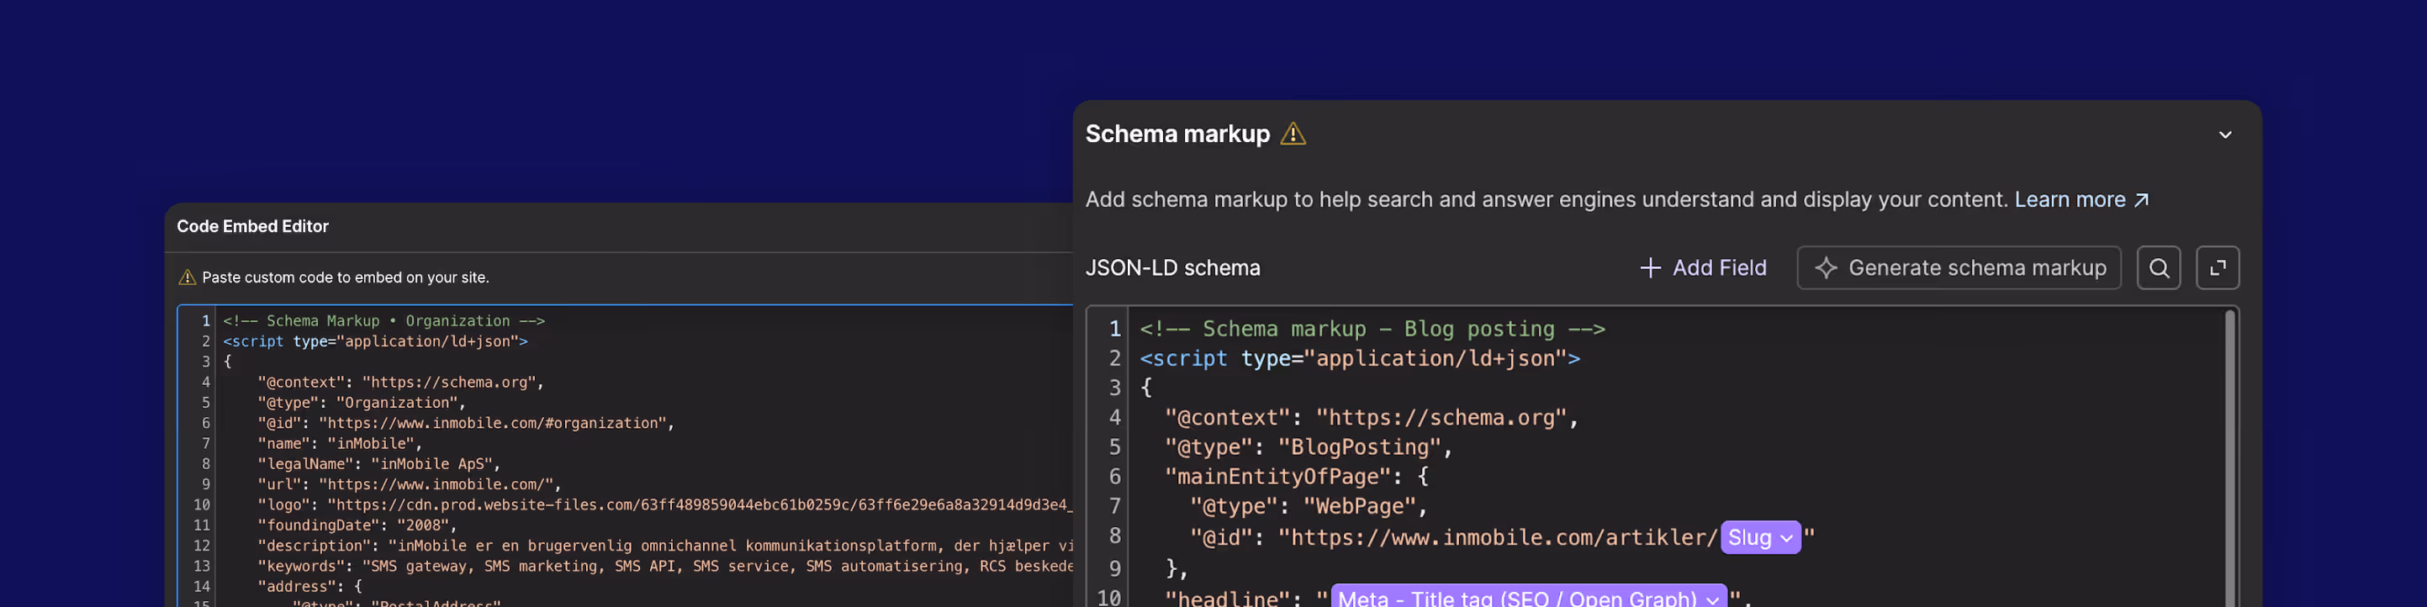The image size is (2427, 607).
Task: Click the JSON-LD schema label
Action: [1172, 267]
